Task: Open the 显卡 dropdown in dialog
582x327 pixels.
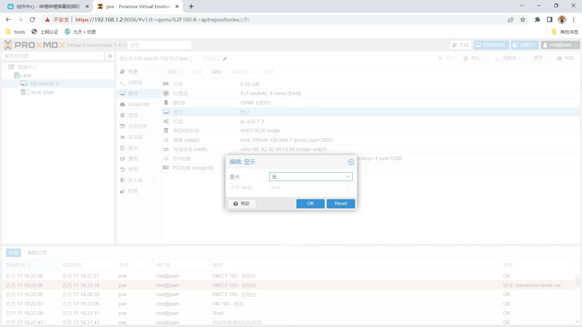Action: tap(348, 177)
